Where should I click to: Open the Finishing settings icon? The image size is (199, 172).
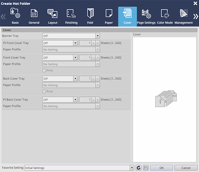click(71, 17)
